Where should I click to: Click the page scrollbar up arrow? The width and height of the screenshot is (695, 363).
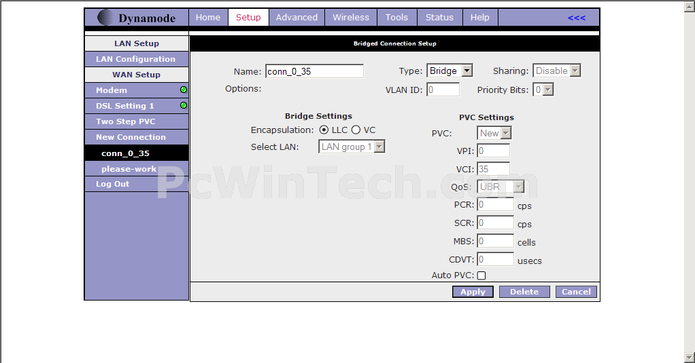pyautogui.click(x=690, y=6)
